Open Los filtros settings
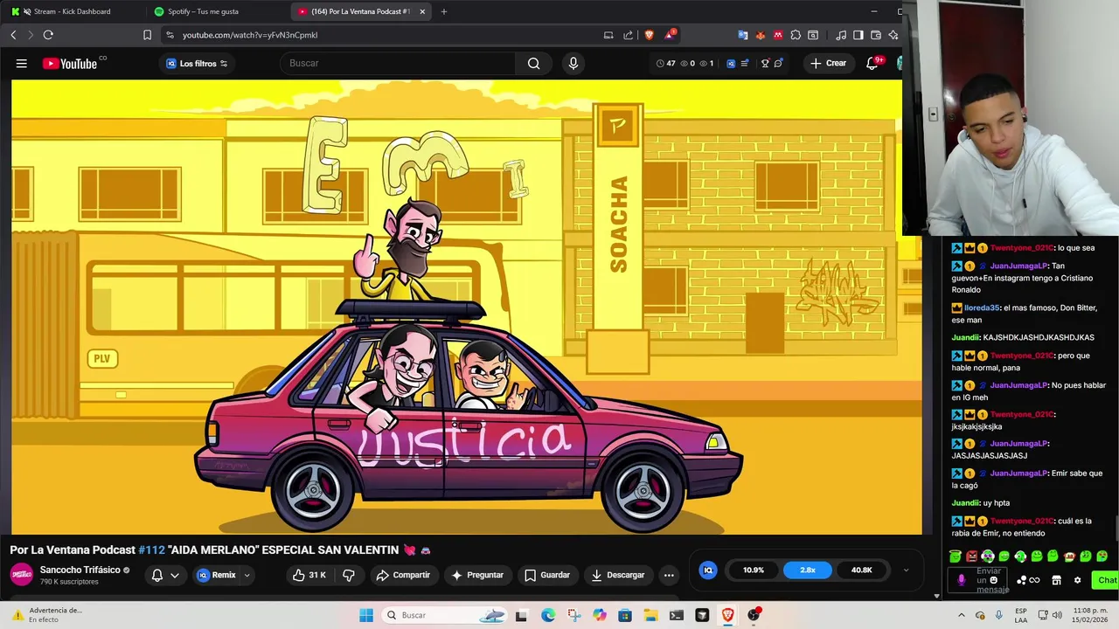This screenshot has width=1119, height=629. 197,63
